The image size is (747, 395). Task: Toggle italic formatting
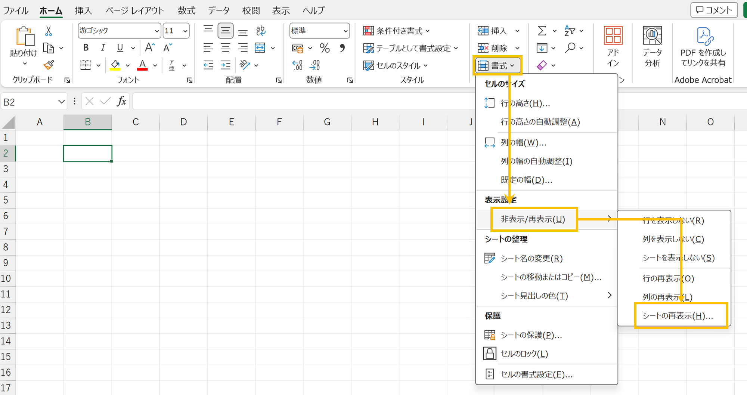[103, 48]
